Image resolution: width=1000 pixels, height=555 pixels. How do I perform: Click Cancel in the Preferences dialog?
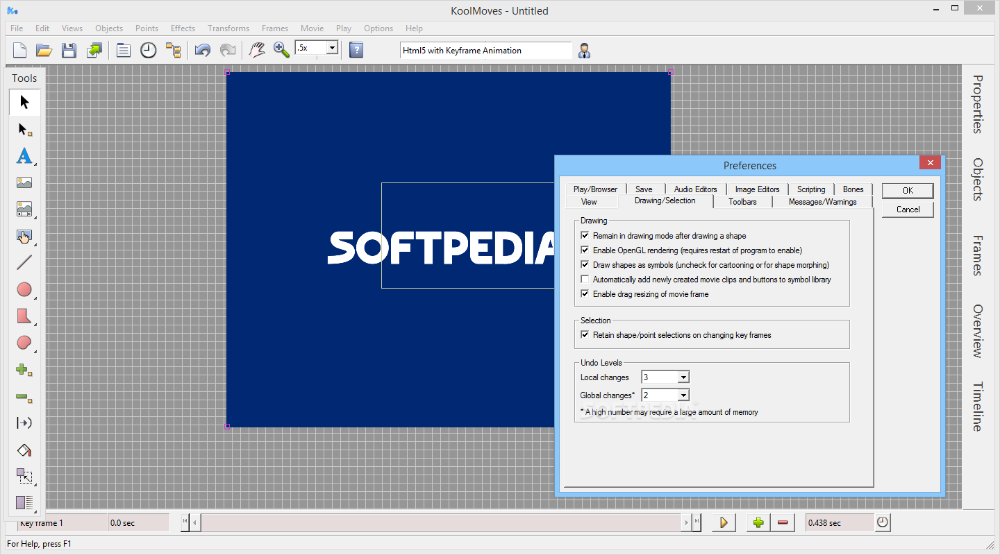[908, 210]
